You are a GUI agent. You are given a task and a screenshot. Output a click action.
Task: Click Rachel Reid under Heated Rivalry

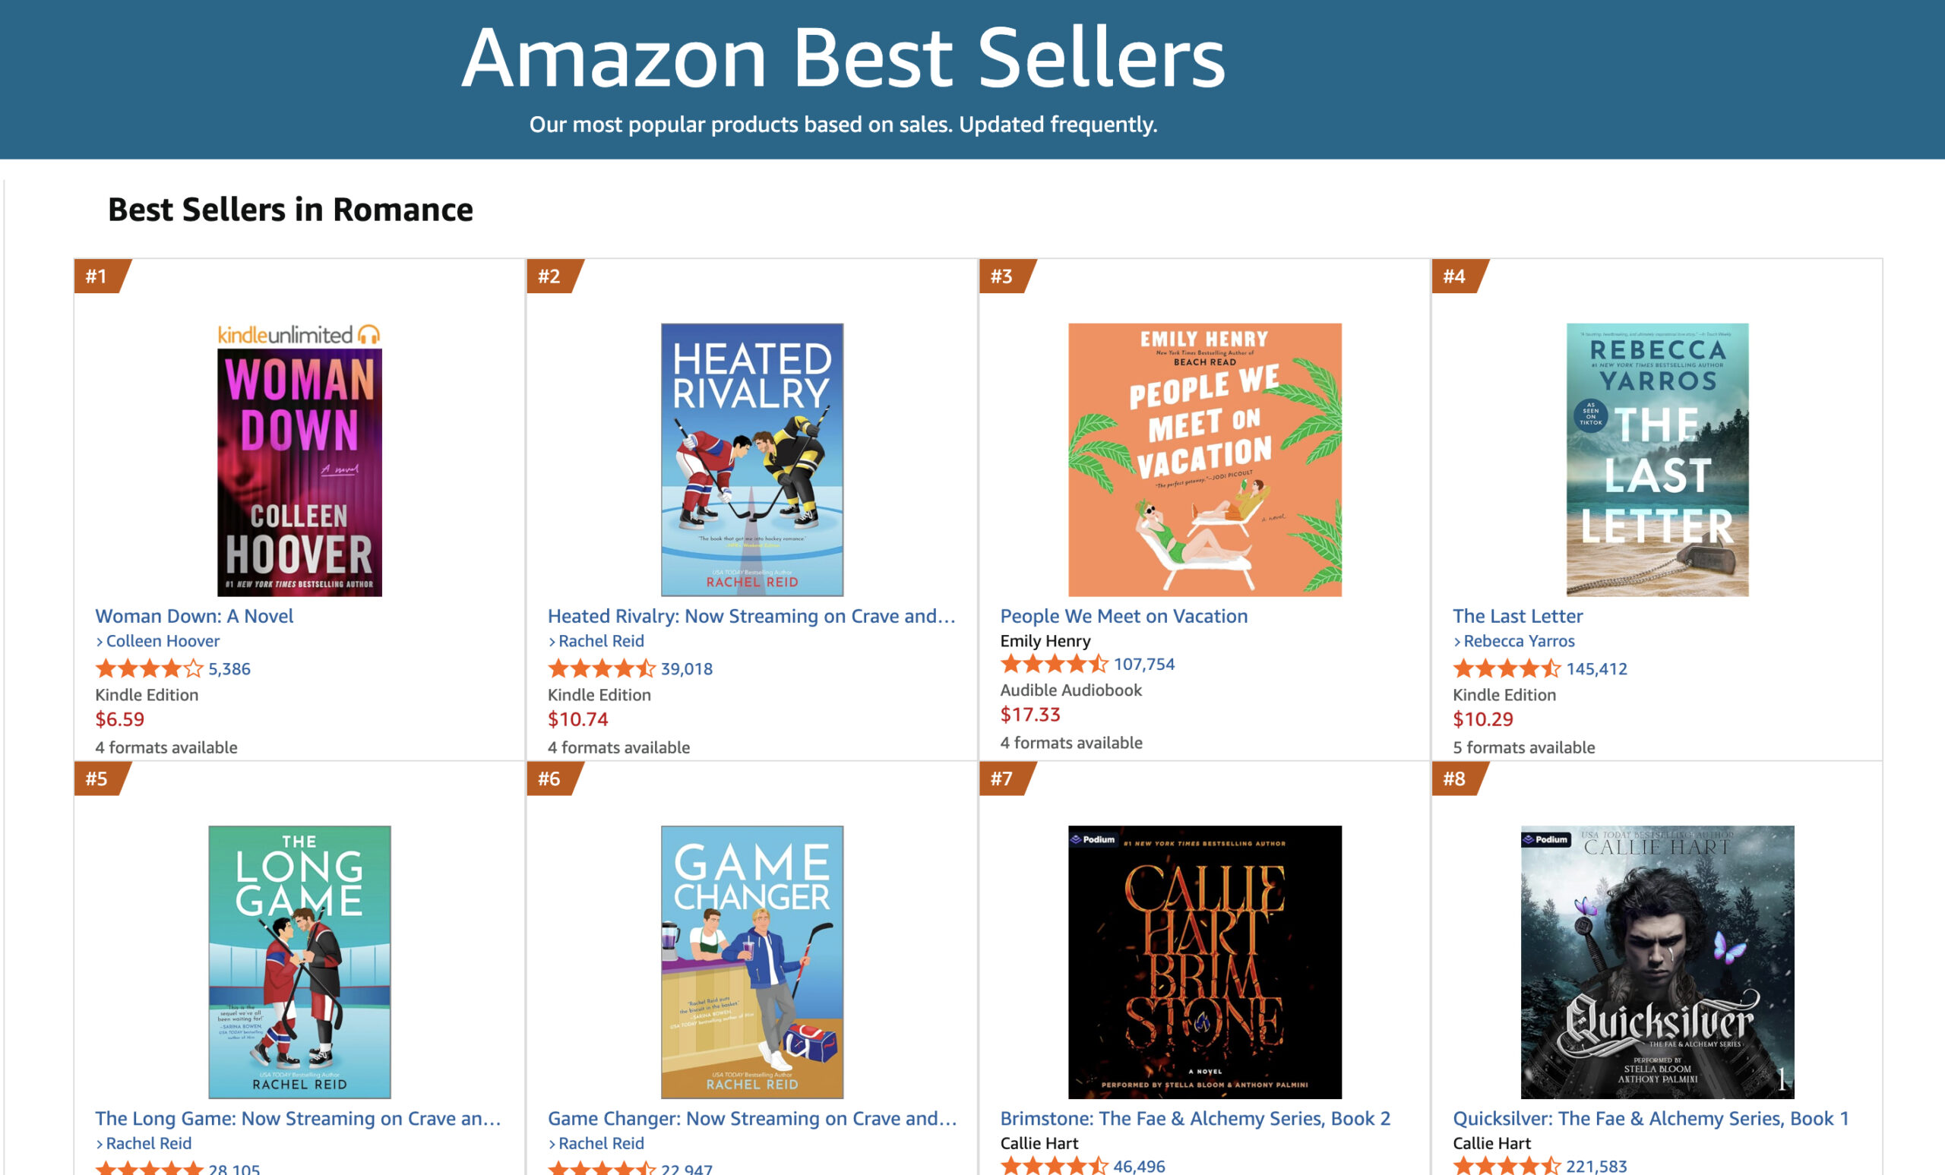click(601, 641)
